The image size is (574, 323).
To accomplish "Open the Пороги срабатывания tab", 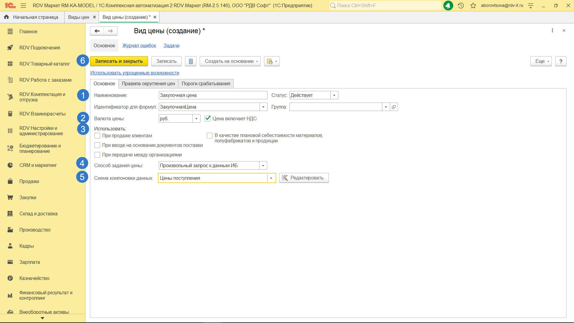I will 206,84.
